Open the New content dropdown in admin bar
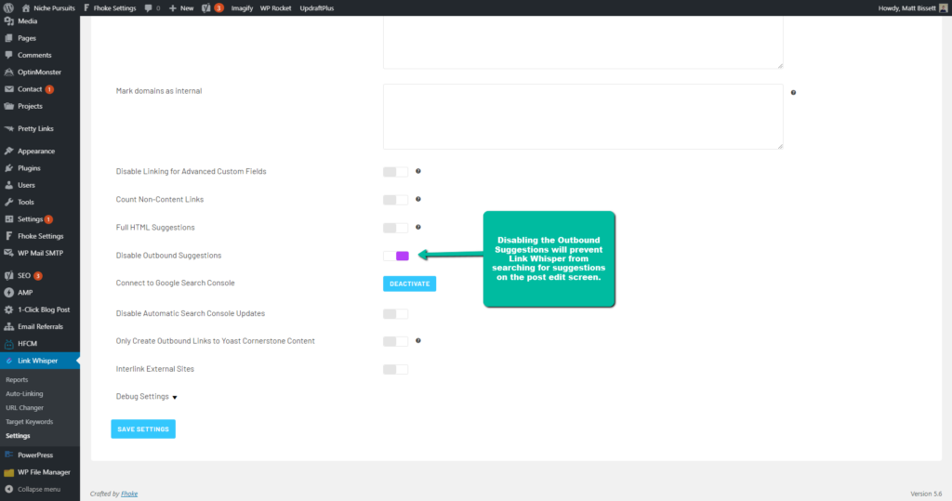This screenshot has width=952, height=501. [x=181, y=7]
